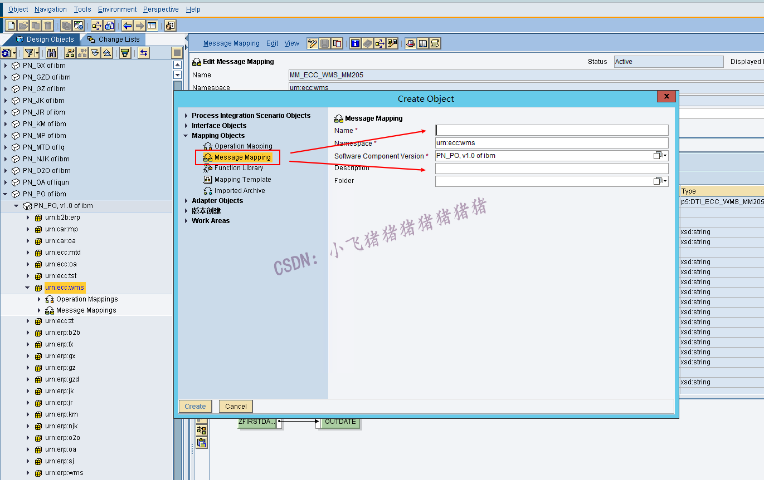The image size is (764, 480).
Task: Click the face settings icon in main toolbar
Action: (x=171, y=26)
